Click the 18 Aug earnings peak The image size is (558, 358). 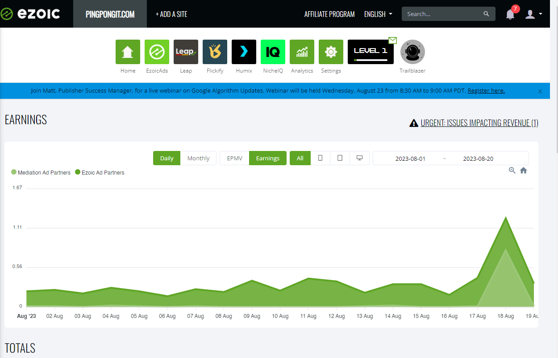coord(506,218)
